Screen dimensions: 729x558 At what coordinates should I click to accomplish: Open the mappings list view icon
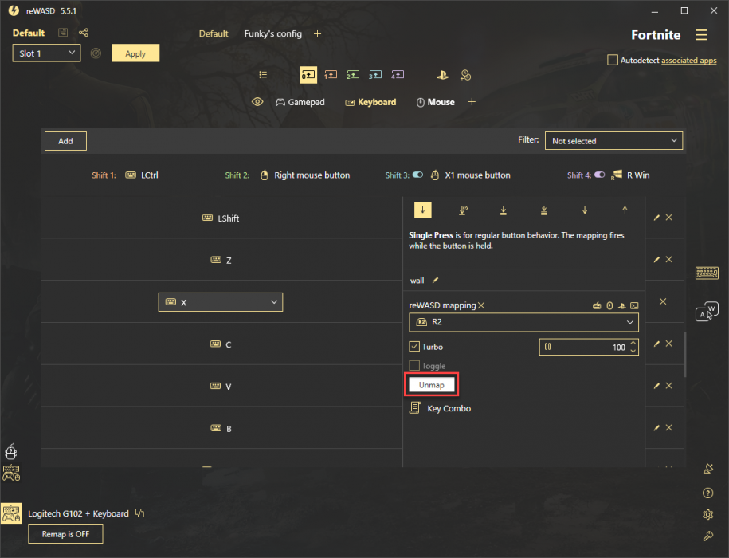pyautogui.click(x=263, y=74)
